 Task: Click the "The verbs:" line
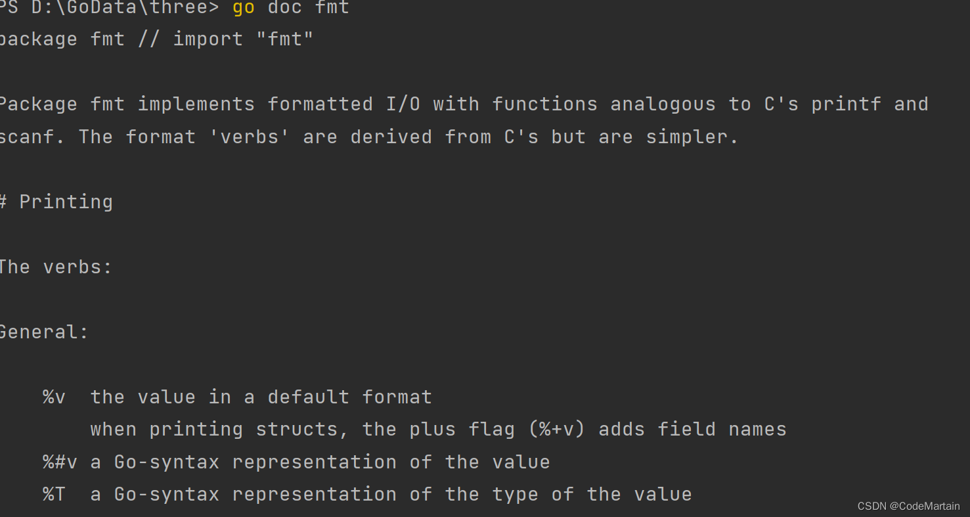point(56,267)
